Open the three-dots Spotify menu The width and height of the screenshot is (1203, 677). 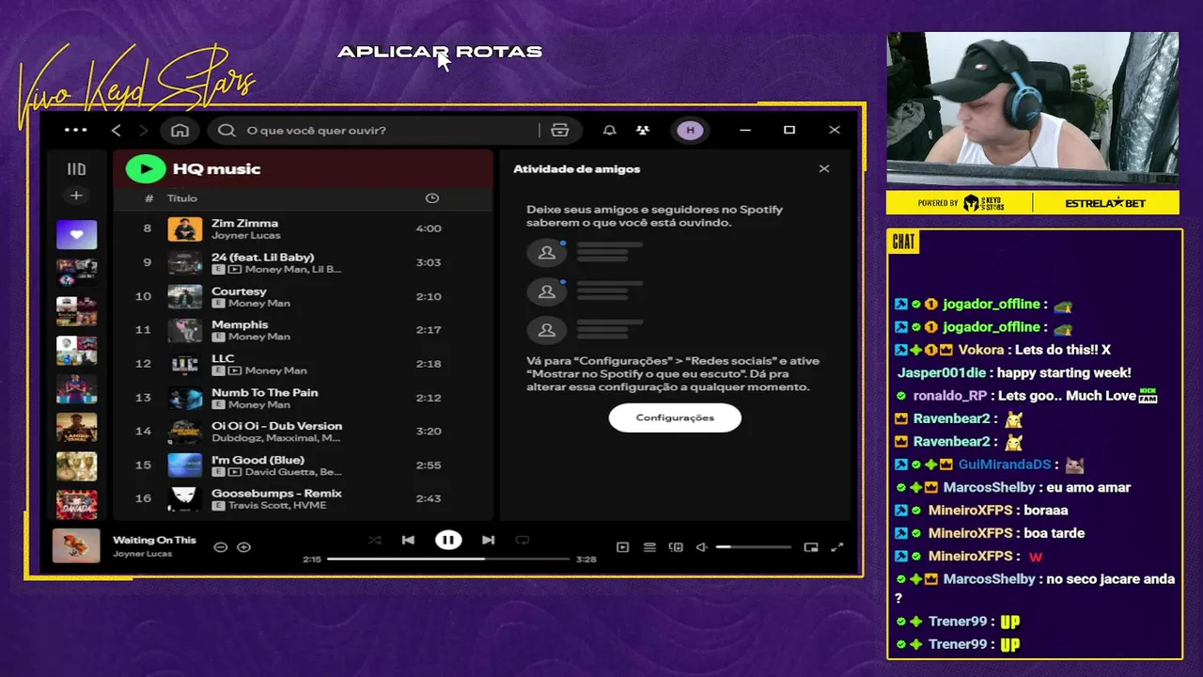click(75, 131)
